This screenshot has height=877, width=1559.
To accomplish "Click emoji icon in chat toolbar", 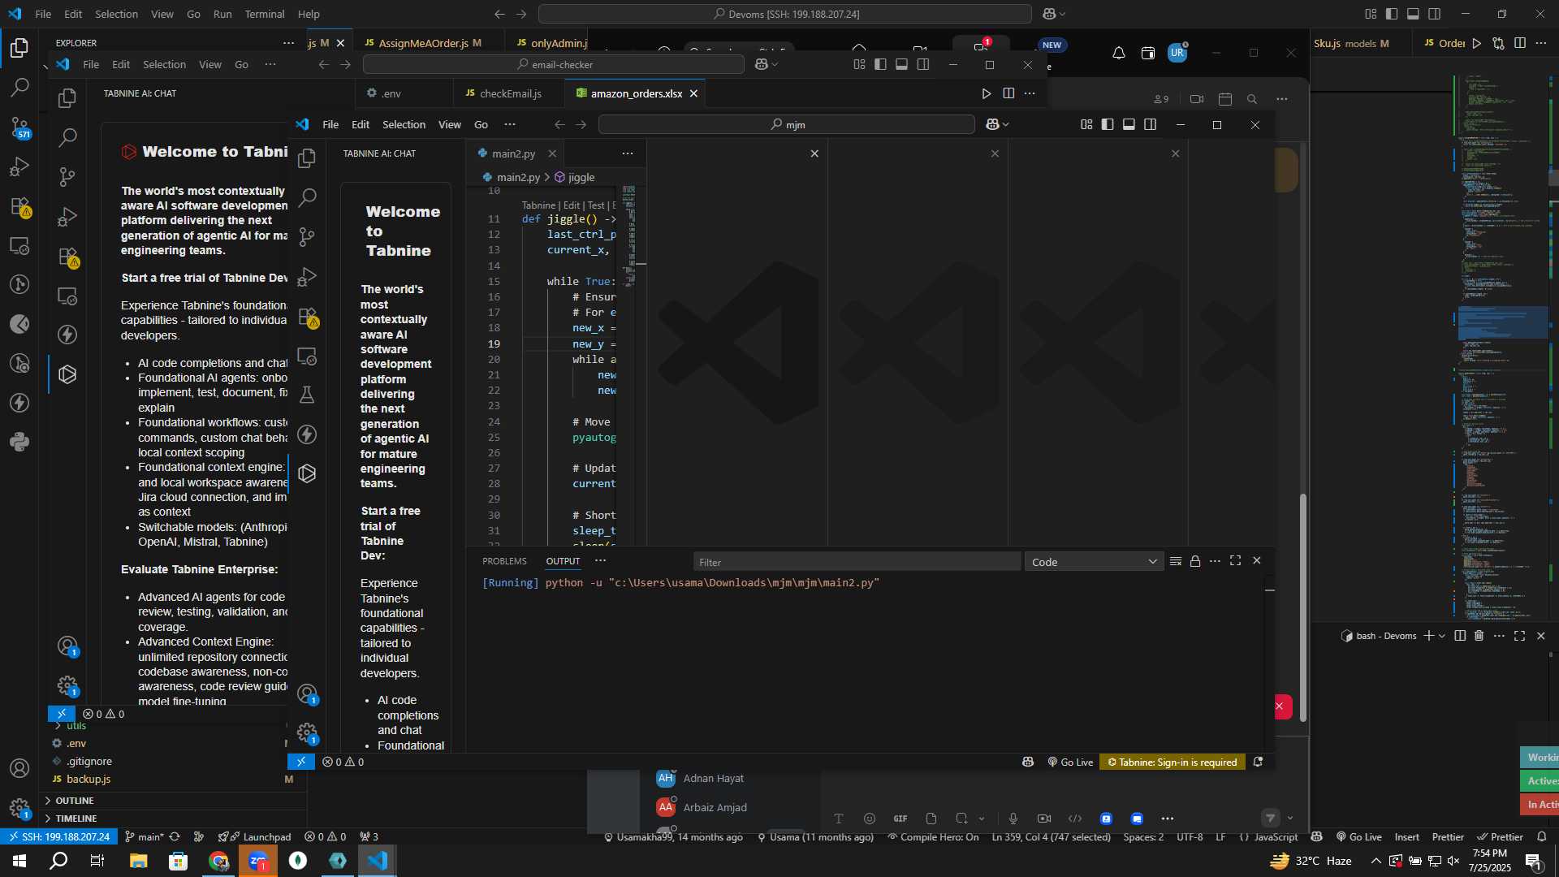I will pos(870,819).
